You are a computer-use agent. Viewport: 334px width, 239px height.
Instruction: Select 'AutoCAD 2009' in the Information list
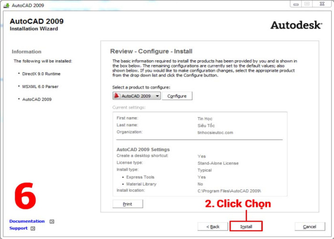pyautogui.click(x=37, y=99)
